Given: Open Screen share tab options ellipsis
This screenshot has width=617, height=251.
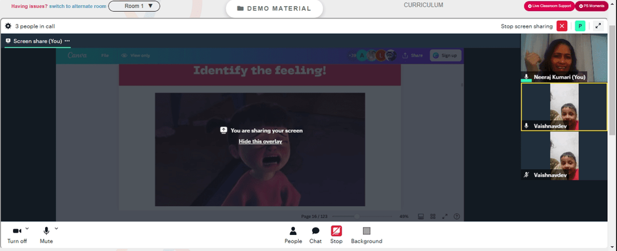Looking at the screenshot, I should click(x=67, y=41).
